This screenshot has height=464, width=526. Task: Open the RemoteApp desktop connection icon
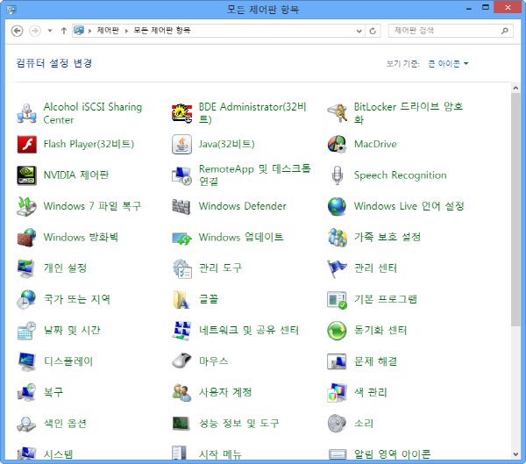coord(181,175)
